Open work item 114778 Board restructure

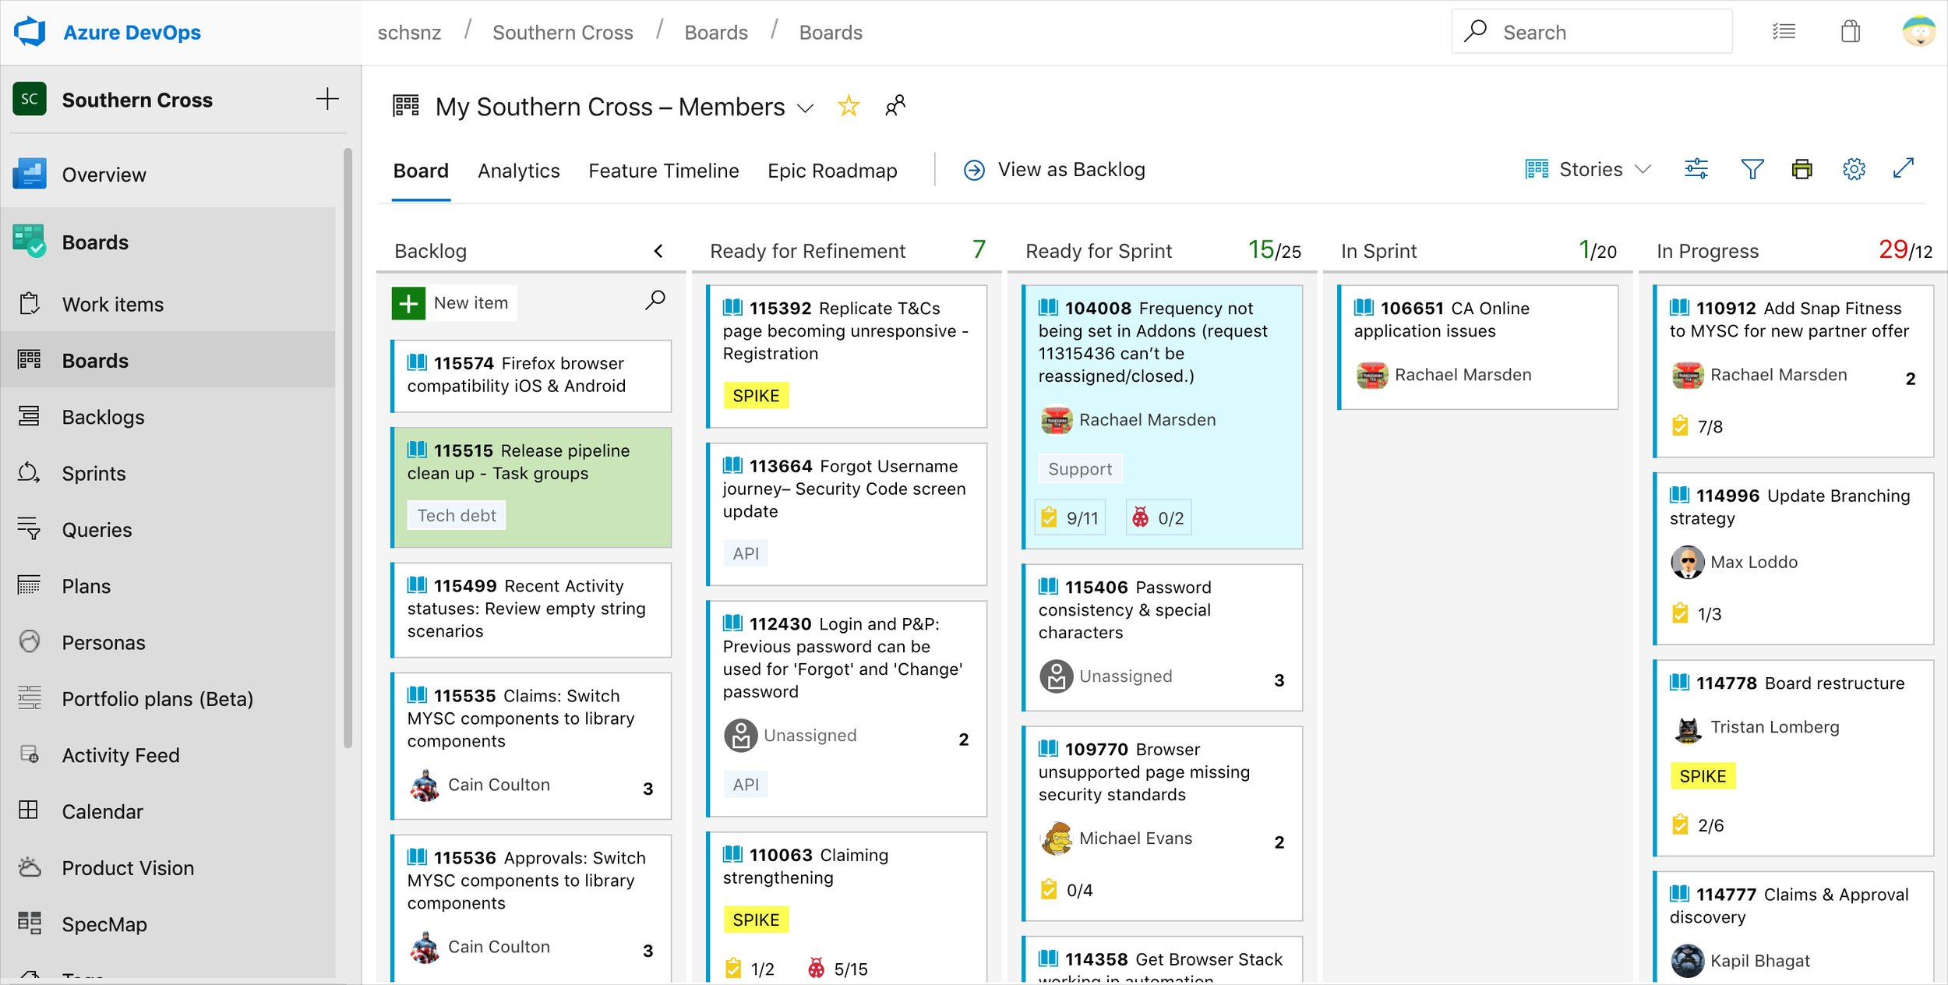1792,757
